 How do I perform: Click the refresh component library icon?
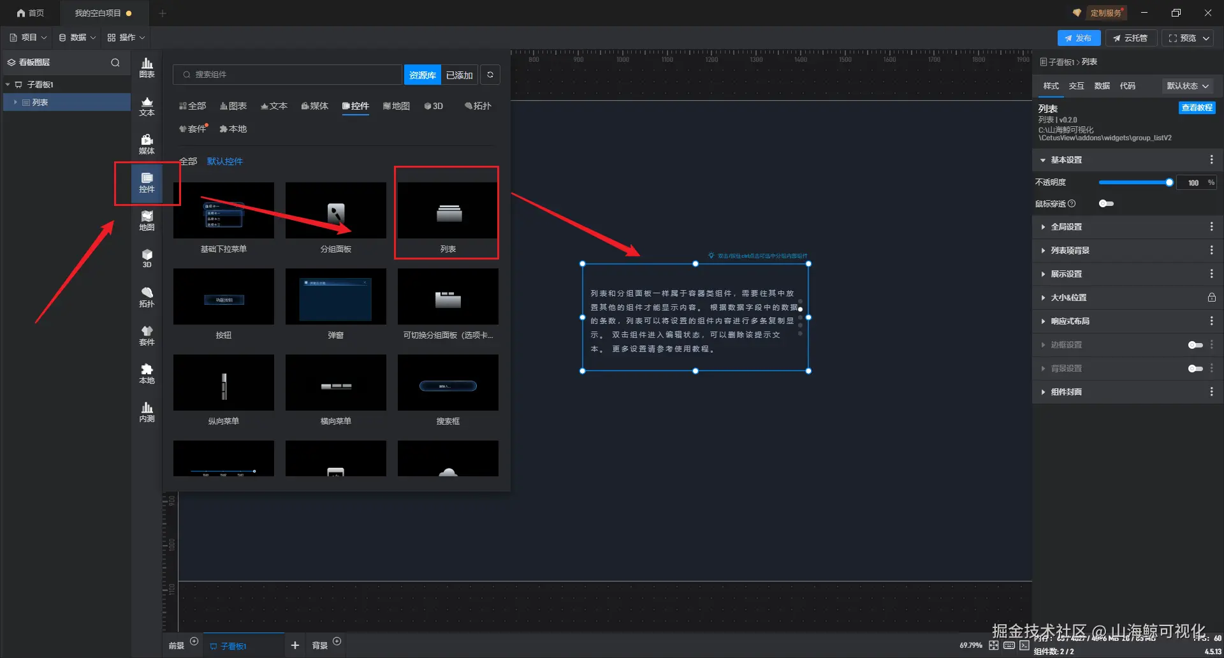tap(490, 75)
